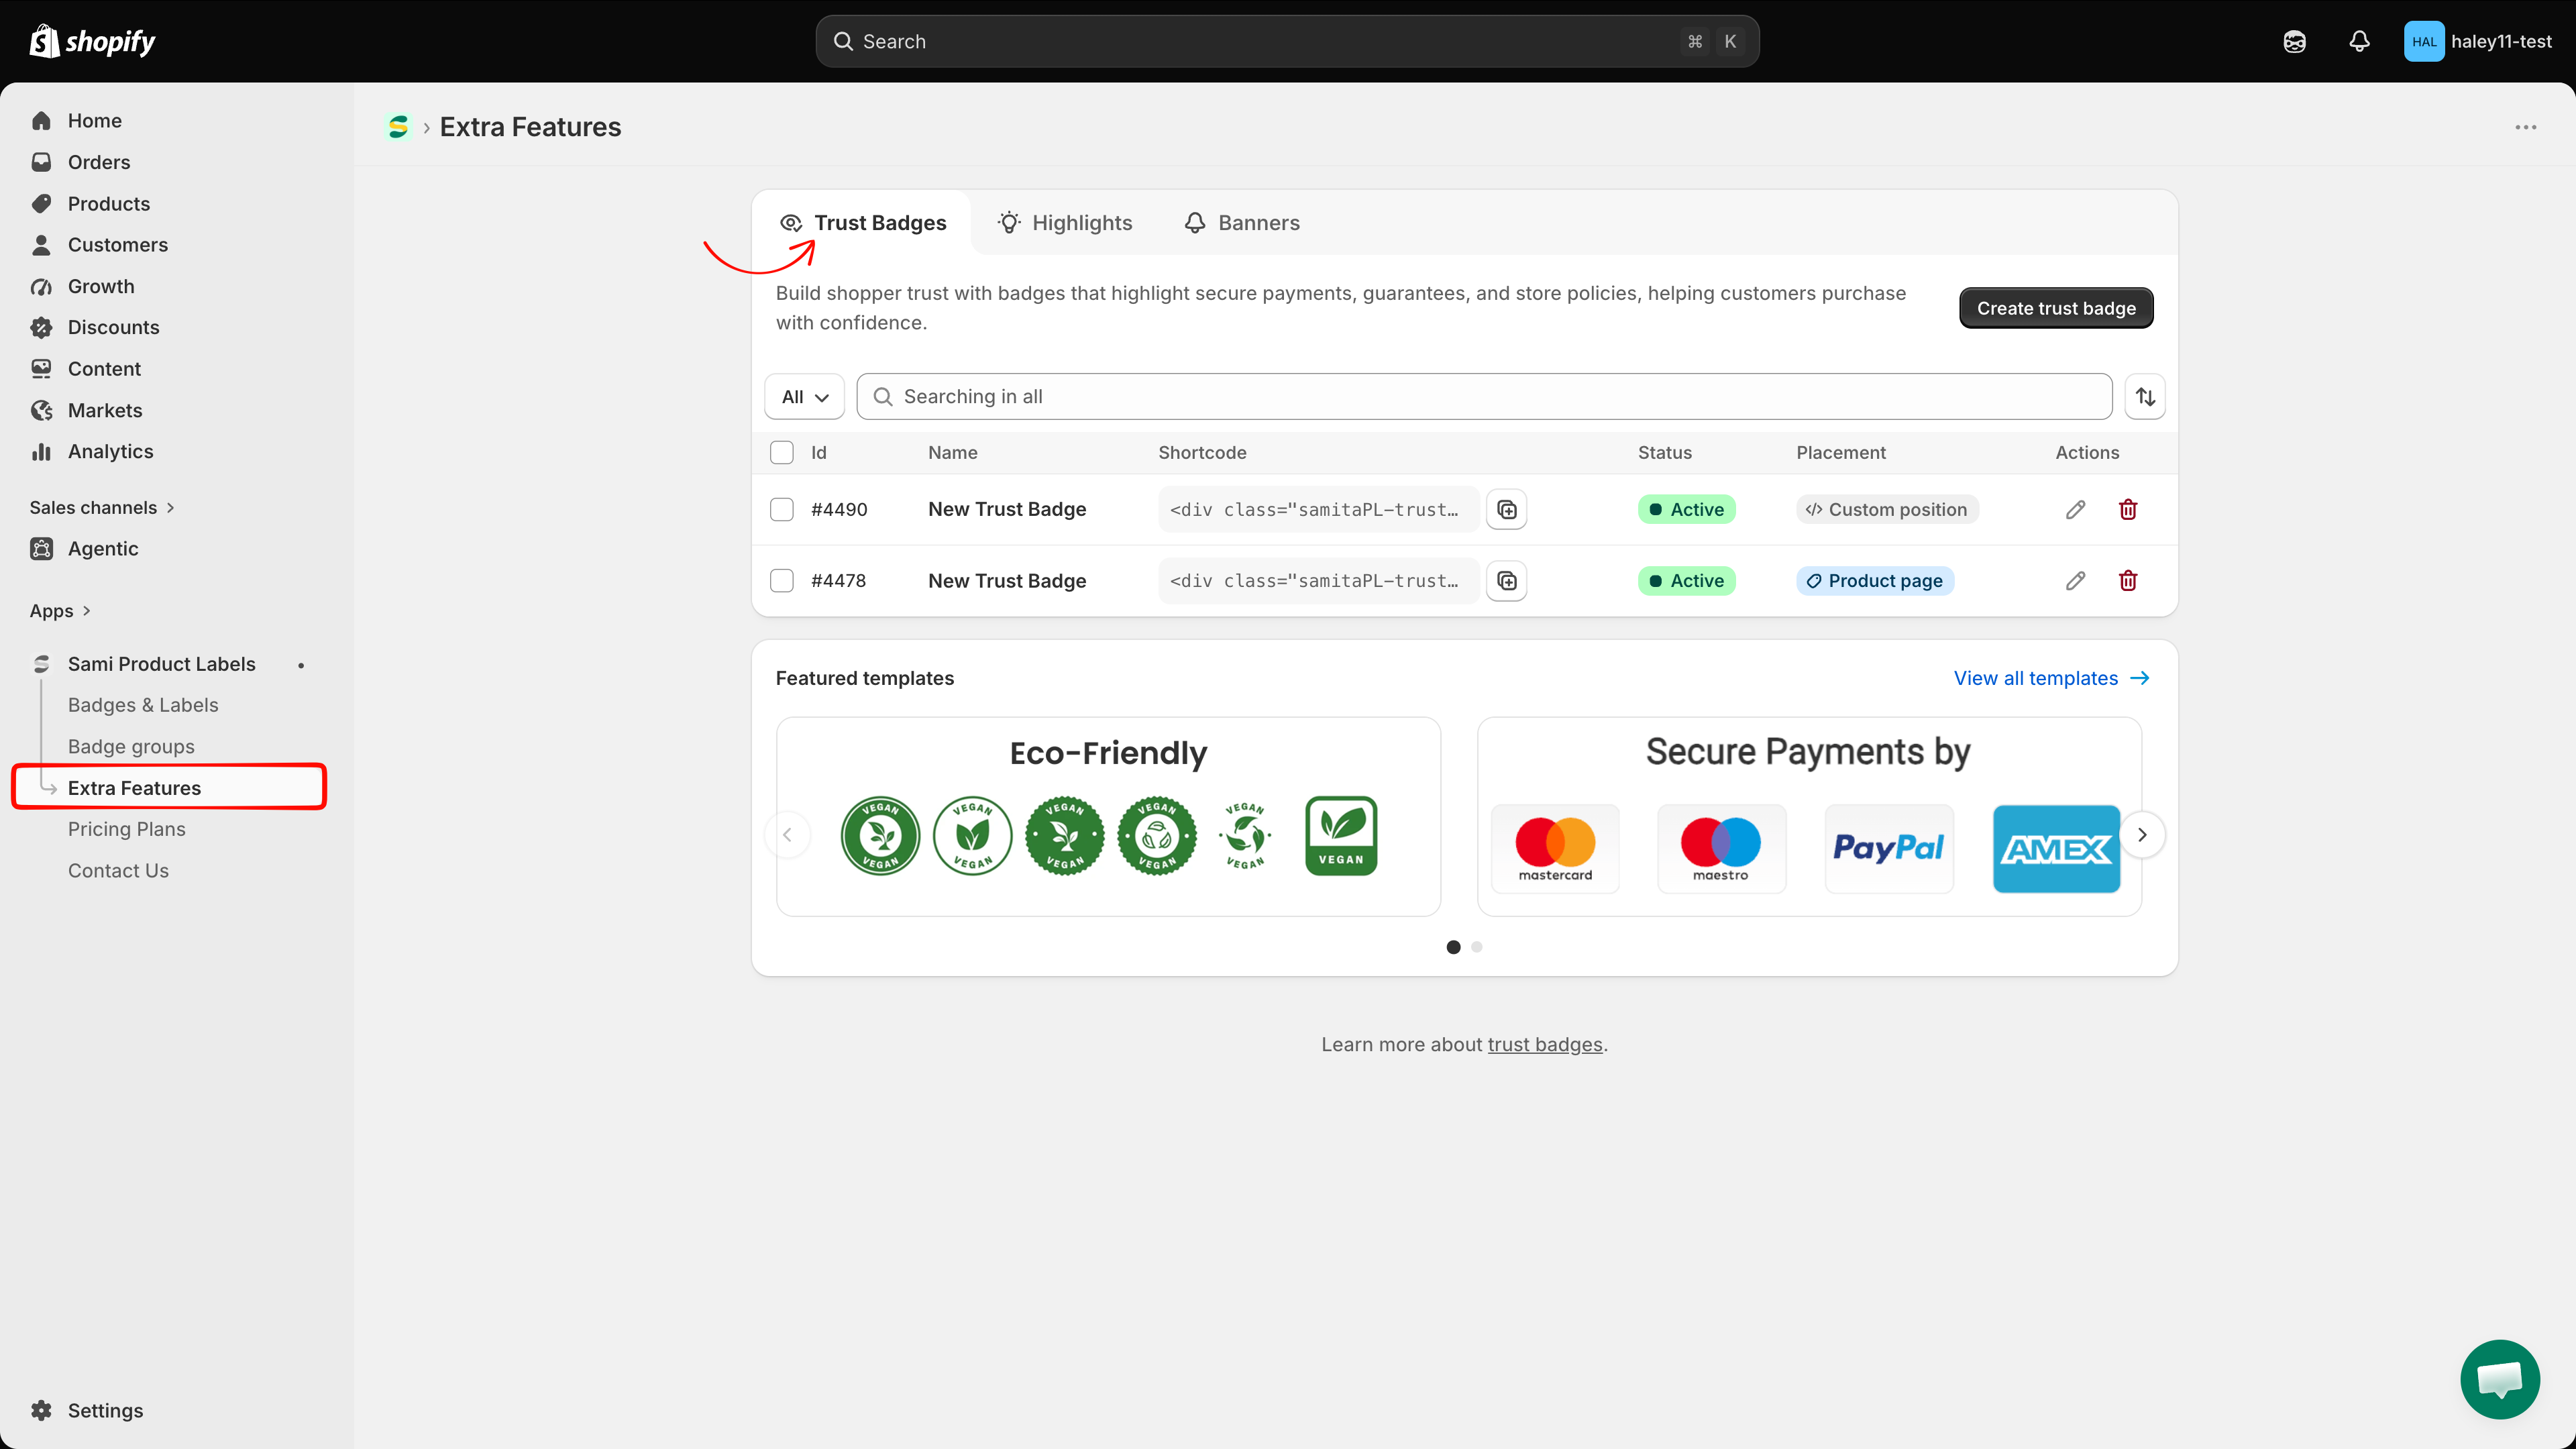Switch to the Banners tab
Viewport: 2576px width, 1449px height.
[1241, 222]
